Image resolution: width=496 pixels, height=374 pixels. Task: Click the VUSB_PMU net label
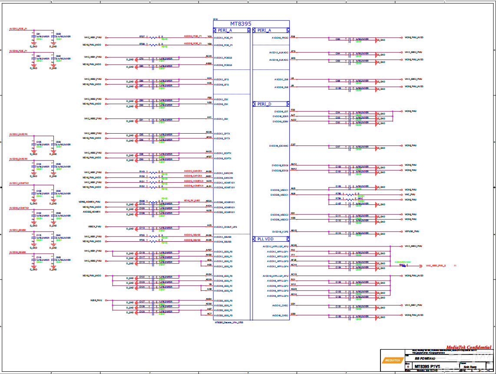96,300
